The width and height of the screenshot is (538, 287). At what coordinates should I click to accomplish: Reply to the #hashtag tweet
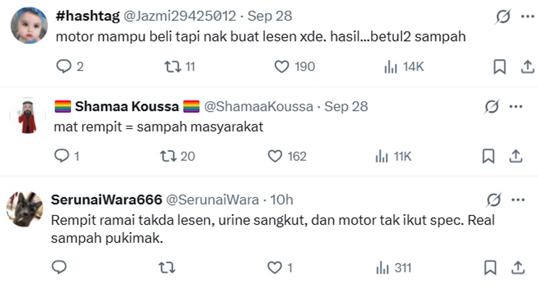pyautogui.click(x=63, y=67)
